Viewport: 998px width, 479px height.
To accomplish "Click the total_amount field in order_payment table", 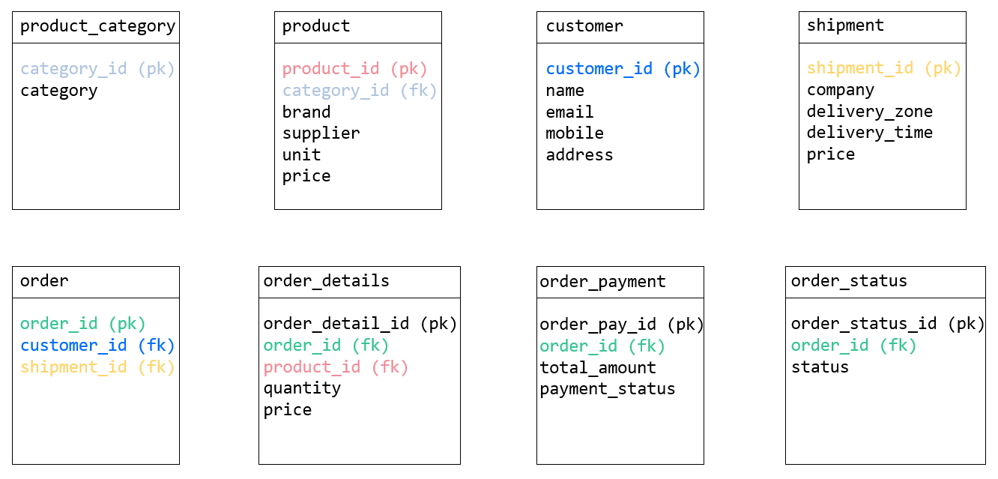I will coord(598,368).
